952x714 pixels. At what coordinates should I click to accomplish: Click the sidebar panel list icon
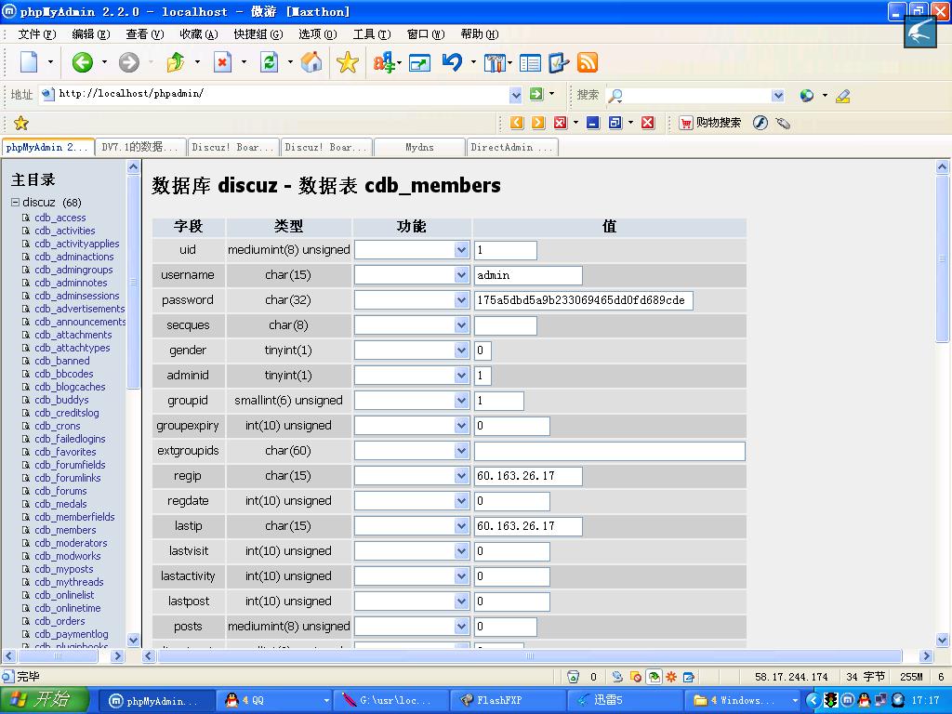pyautogui.click(x=530, y=62)
